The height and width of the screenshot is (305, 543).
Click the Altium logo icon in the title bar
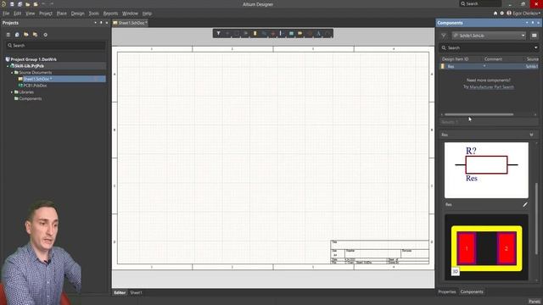(3, 4)
